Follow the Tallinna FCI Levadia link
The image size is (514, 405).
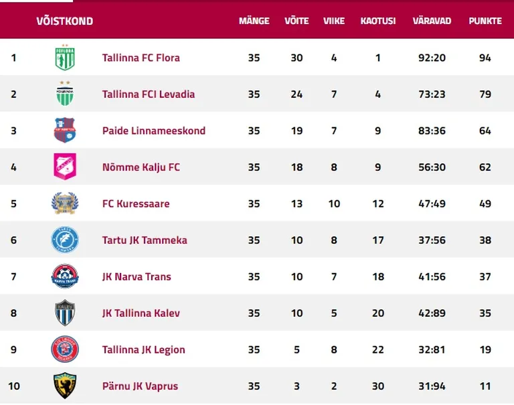[149, 94]
